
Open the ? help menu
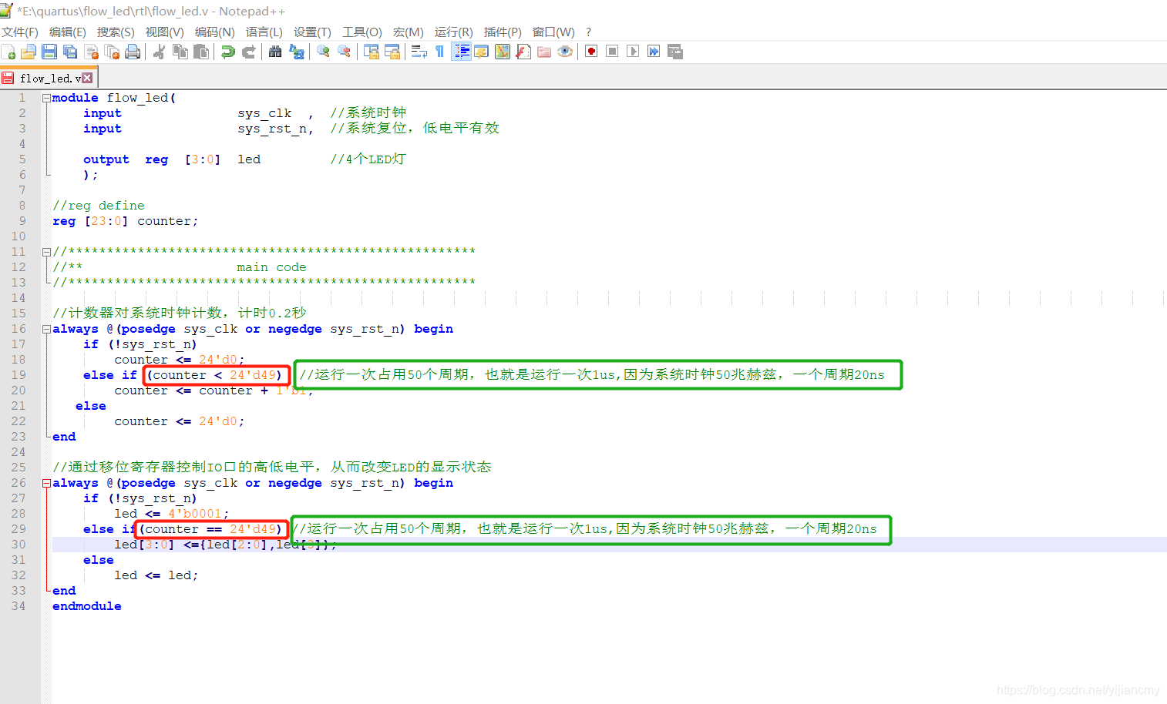coord(589,32)
